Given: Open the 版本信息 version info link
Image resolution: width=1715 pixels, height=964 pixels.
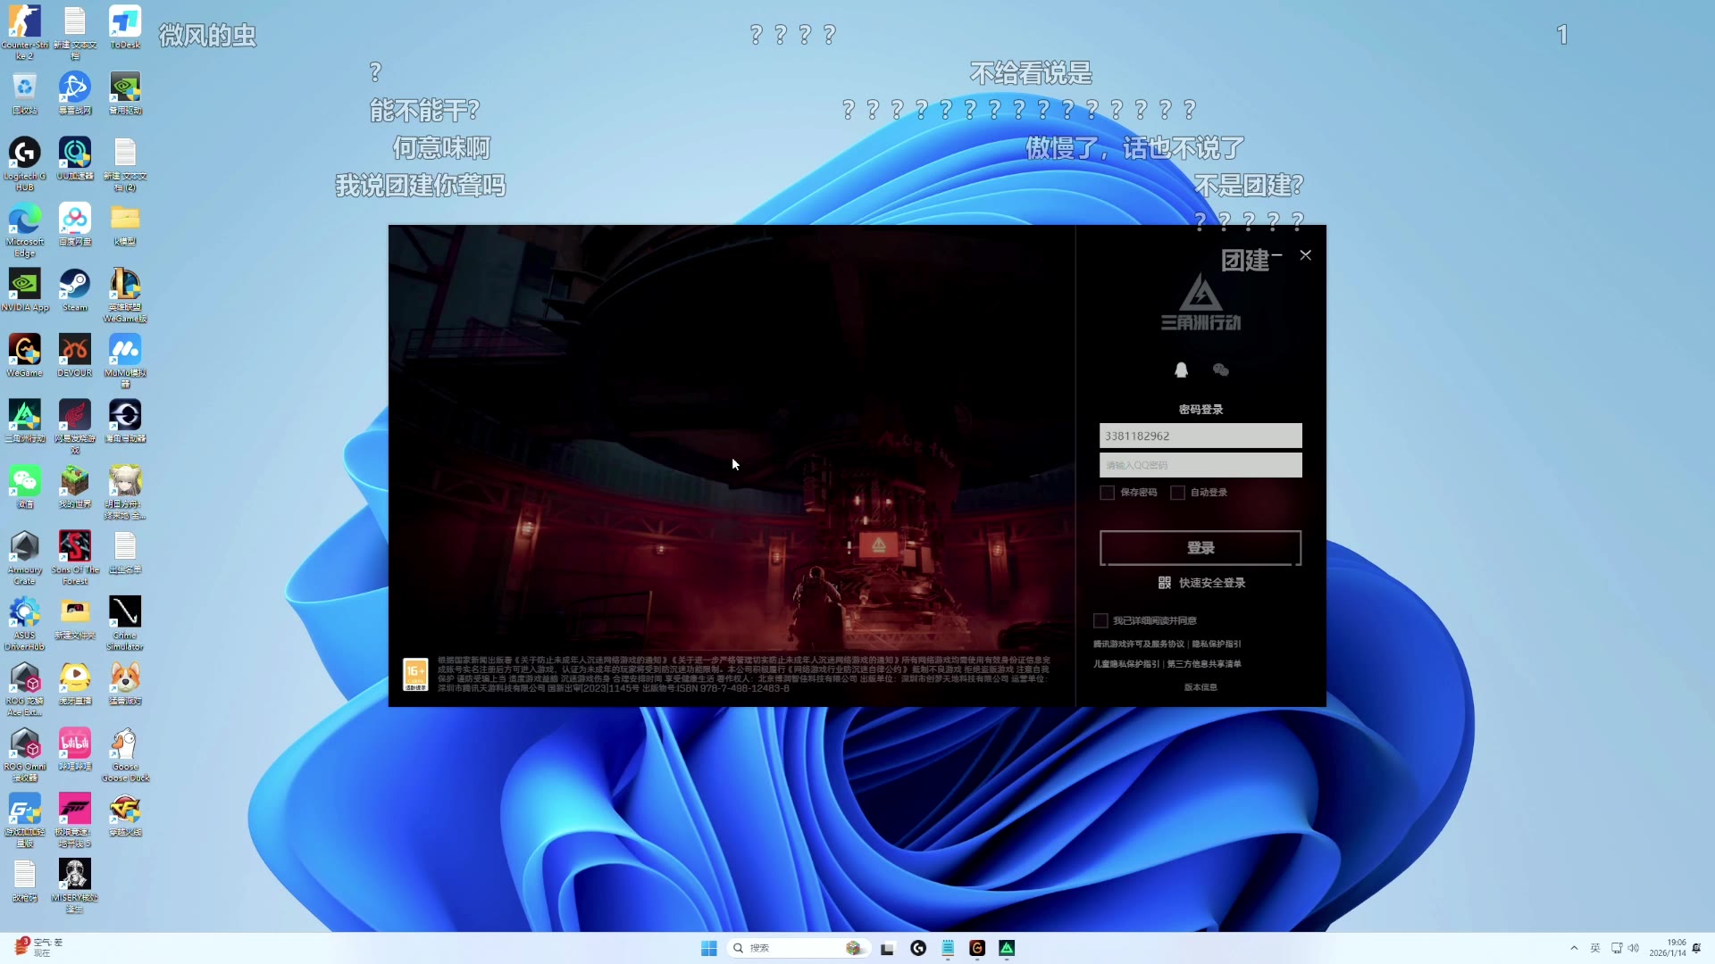Looking at the screenshot, I should pyautogui.click(x=1200, y=687).
